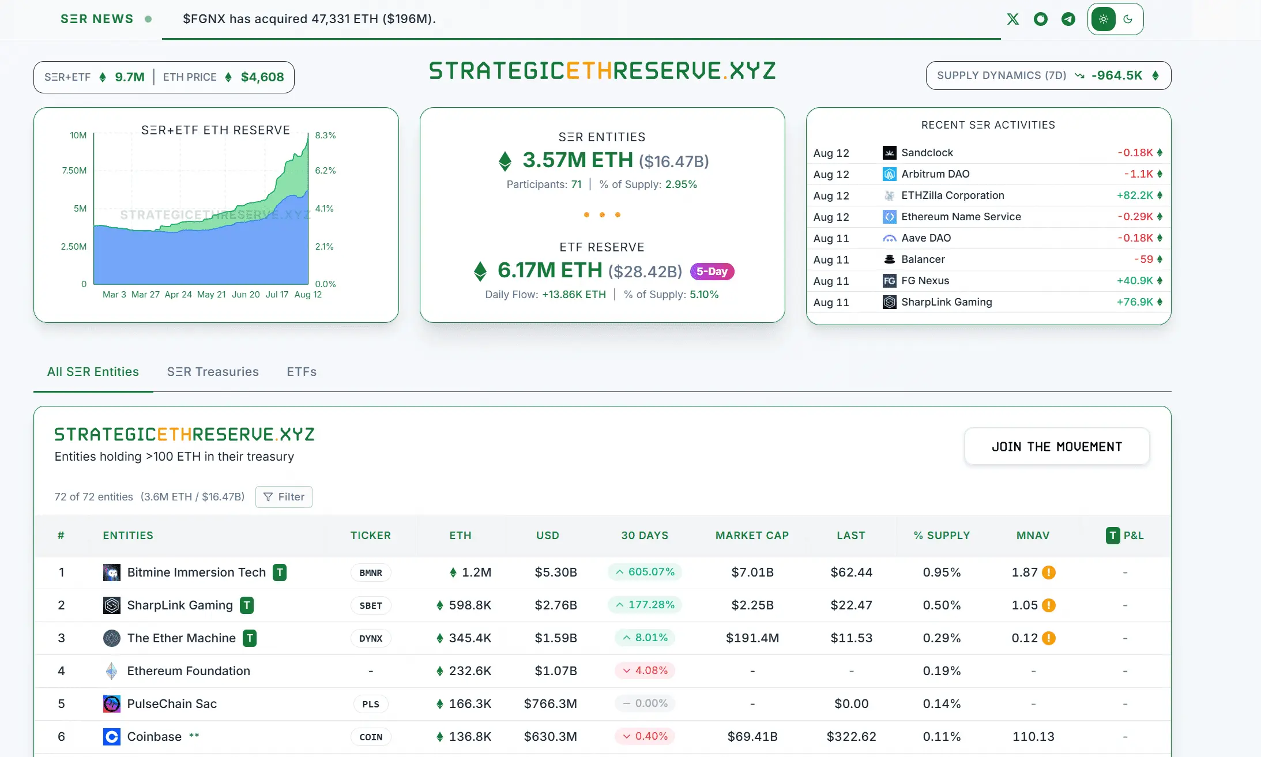Click the COIN ticker chip
Image resolution: width=1261 pixels, height=757 pixels.
point(371,737)
